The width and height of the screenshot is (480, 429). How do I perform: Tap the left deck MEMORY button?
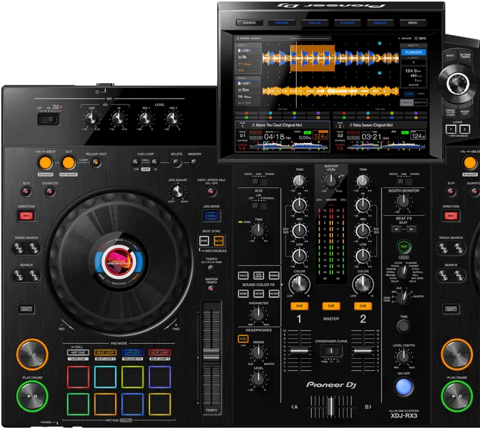click(x=195, y=162)
